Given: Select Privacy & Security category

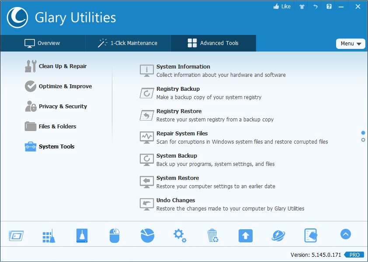Looking at the screenshot, I should point(56,106).
